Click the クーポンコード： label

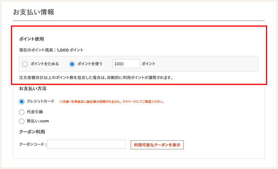click(x=33, y=144)
